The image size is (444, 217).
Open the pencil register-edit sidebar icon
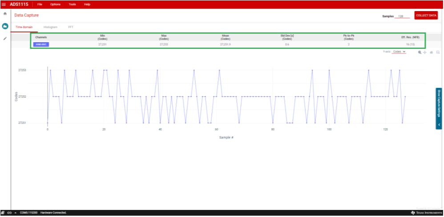[x=5, y=39]
